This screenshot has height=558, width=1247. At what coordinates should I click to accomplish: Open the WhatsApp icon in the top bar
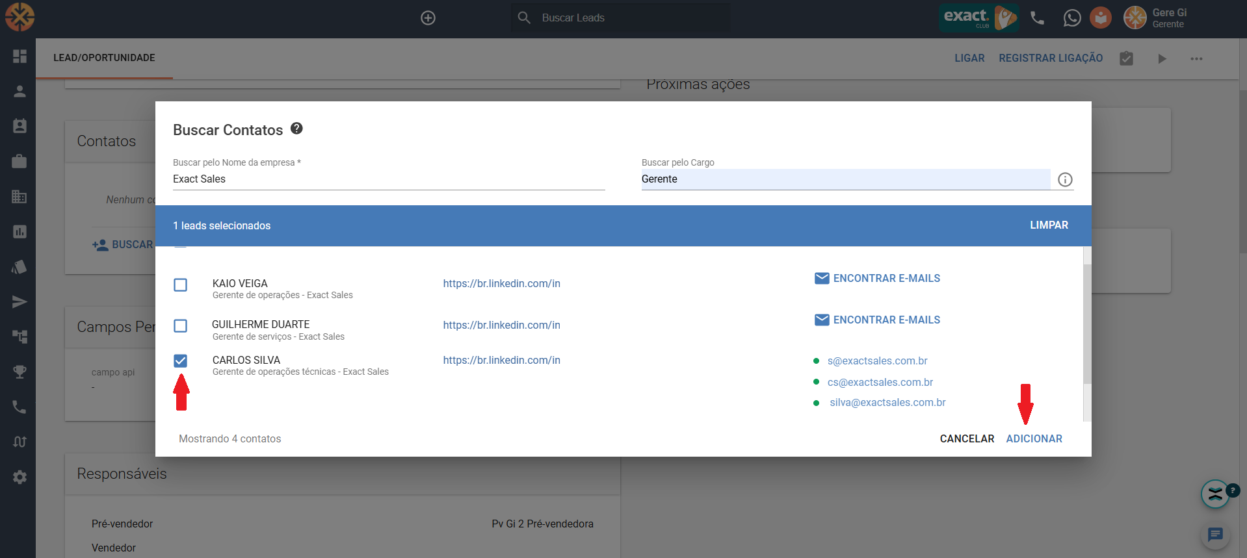pos(1072,18)
